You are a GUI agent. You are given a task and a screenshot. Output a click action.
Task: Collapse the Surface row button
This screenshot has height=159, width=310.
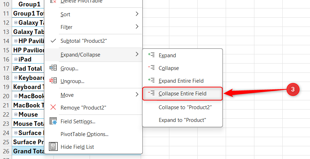click(x=16, y=133)
